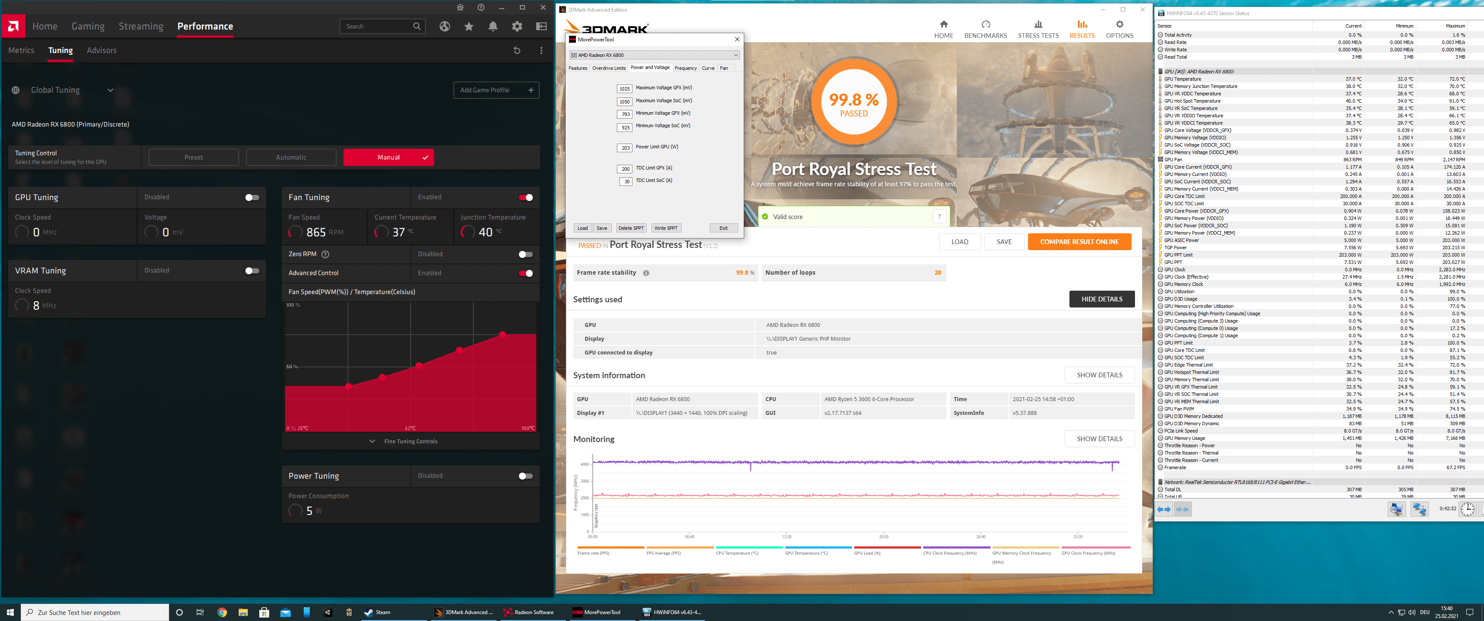Open Stress Tests section in 3DMark
The width and height of the screenshot is (1484, 621).
1038,29
